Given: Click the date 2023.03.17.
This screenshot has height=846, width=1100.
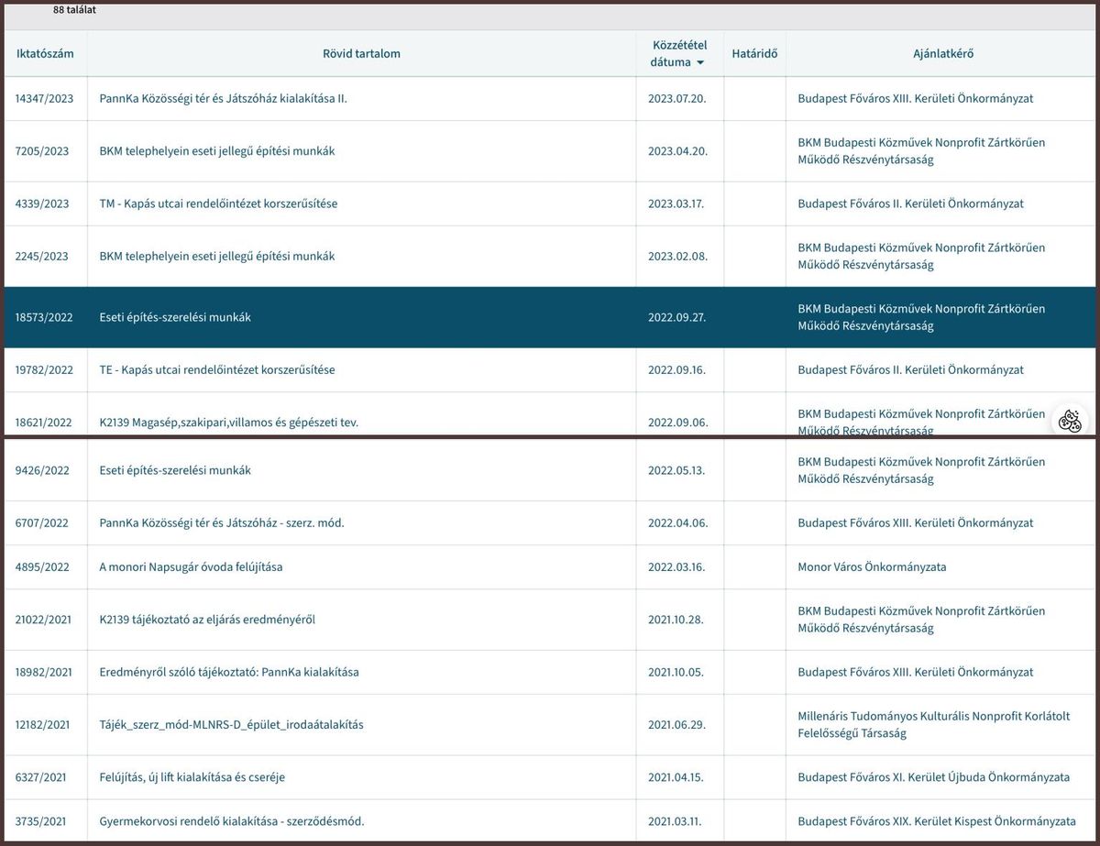Looking at the screenshot, I should click(x=676, y=203).
